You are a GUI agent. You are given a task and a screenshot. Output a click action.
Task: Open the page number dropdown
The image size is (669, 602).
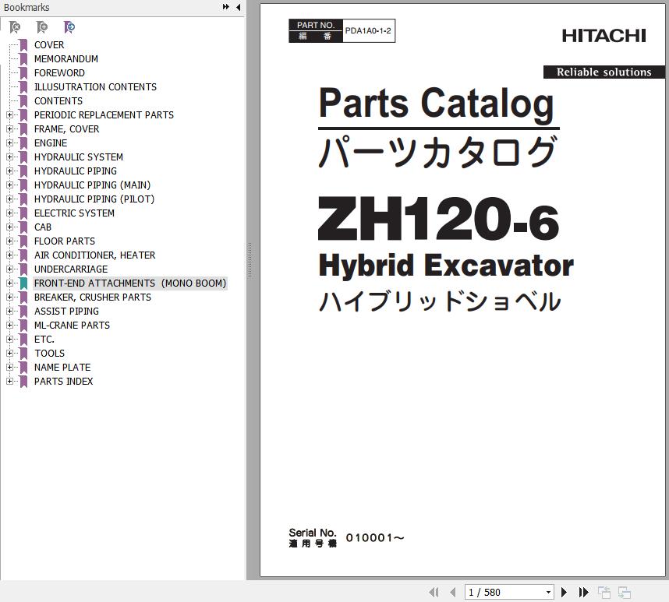548,592
